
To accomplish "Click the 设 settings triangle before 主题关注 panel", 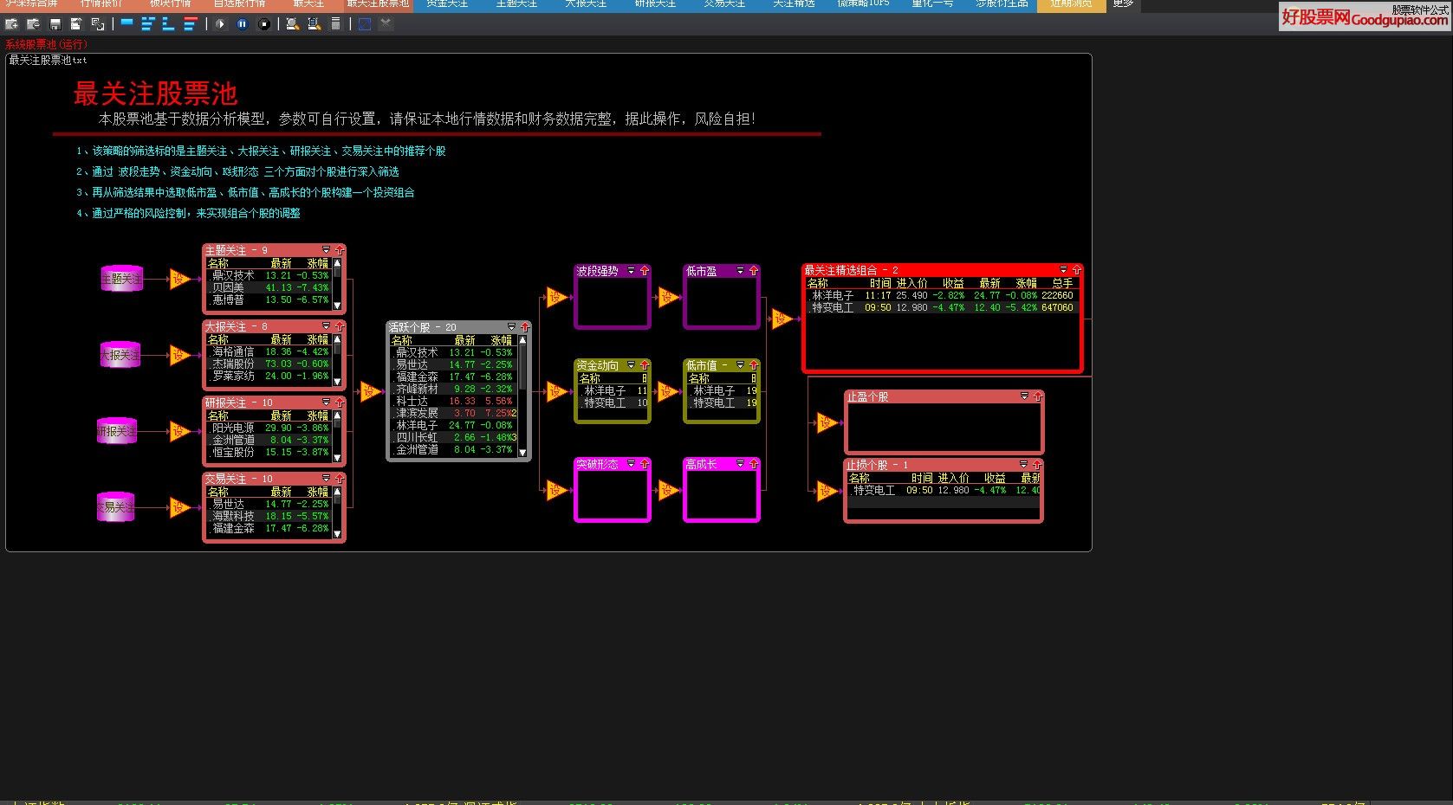I will tap(178, 279).
